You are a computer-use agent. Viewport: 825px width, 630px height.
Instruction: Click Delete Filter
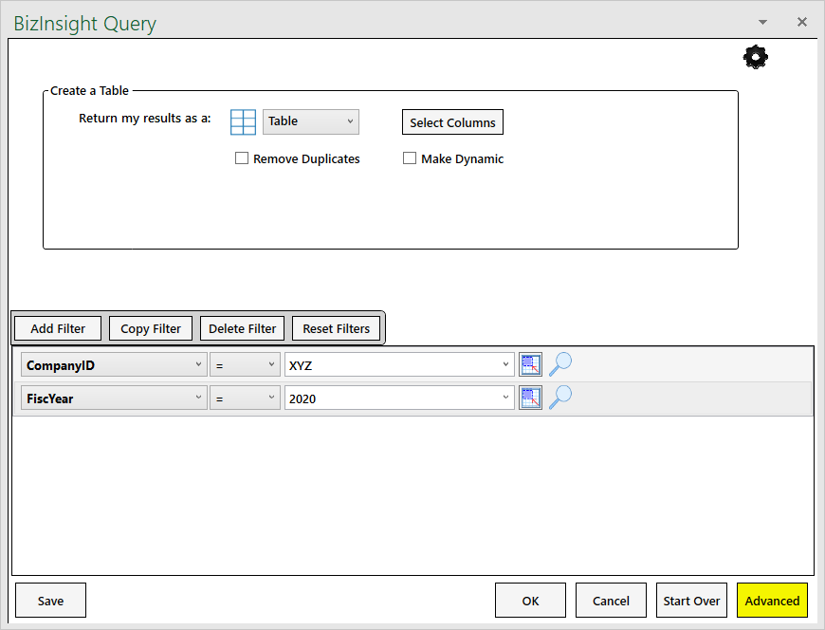[242, 328]
